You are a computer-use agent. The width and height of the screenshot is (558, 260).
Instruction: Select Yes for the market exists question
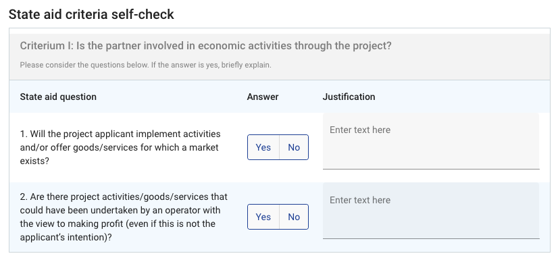point(263,147)
